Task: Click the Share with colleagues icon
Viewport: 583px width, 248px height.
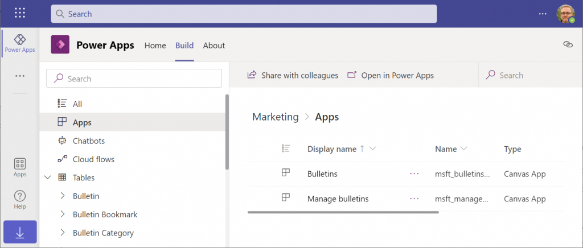Action: pos(252,75)
